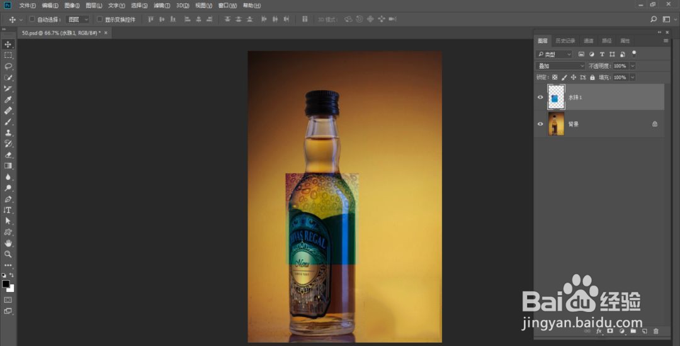Viewport: 680px width, 346px height.
Task: Hide the 水珠1 layer eye icon
Action: coord(540,98)
